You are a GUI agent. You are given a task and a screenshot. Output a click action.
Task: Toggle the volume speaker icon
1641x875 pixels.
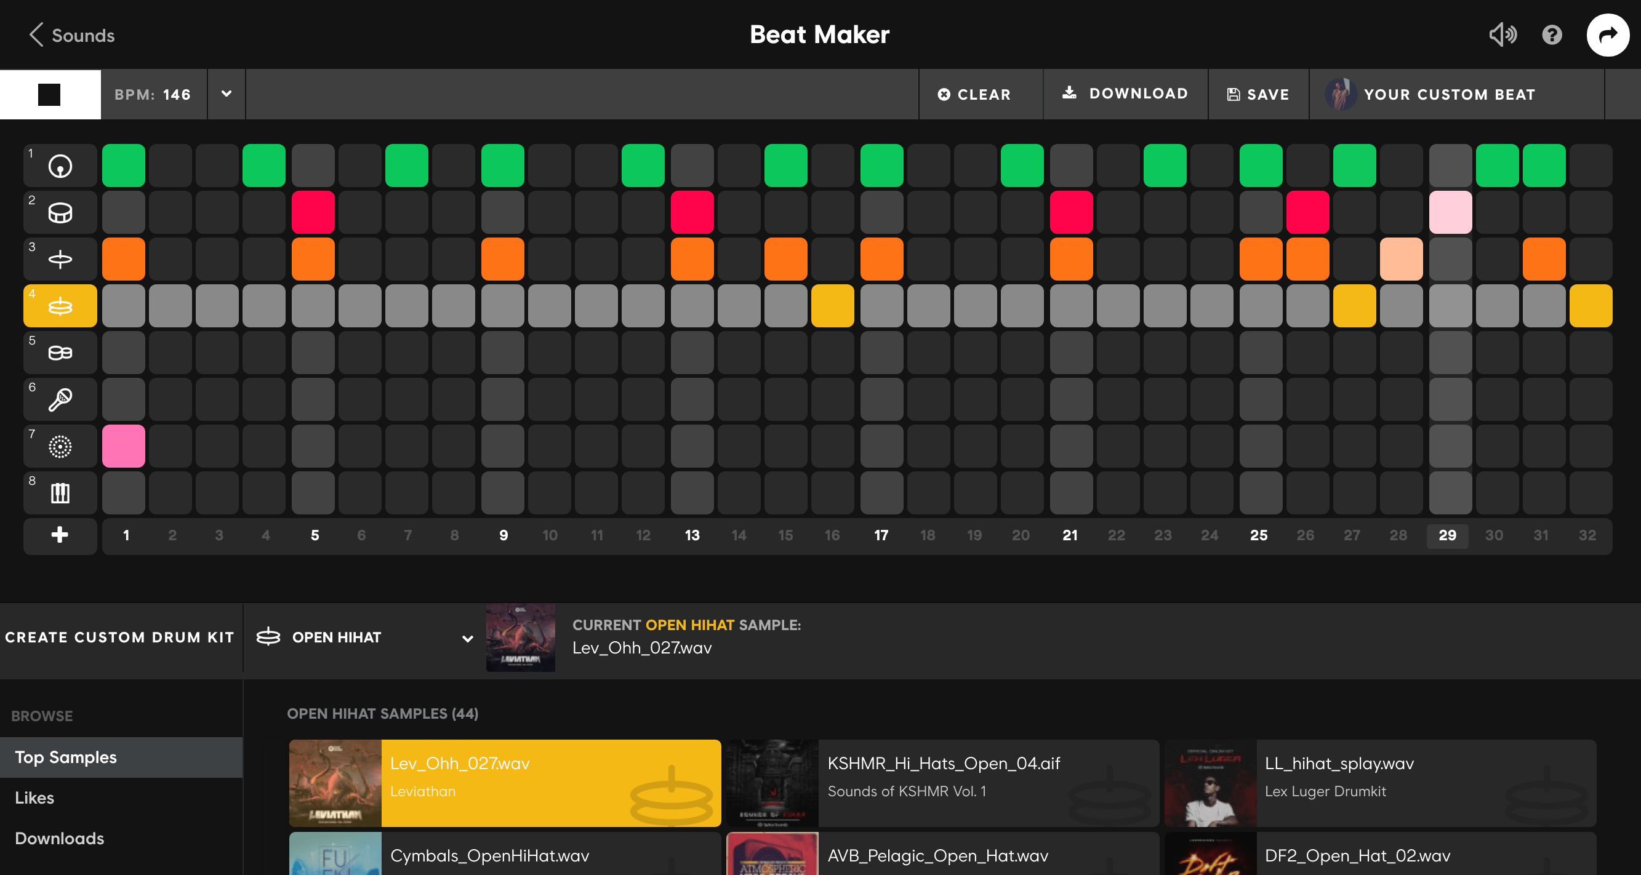1502,35
